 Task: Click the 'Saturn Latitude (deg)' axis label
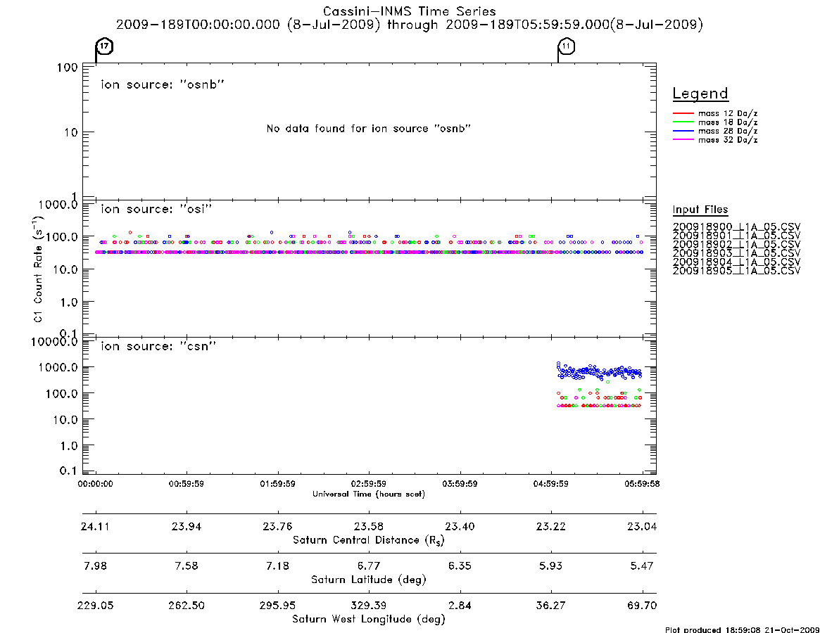(x=369, y=580)
